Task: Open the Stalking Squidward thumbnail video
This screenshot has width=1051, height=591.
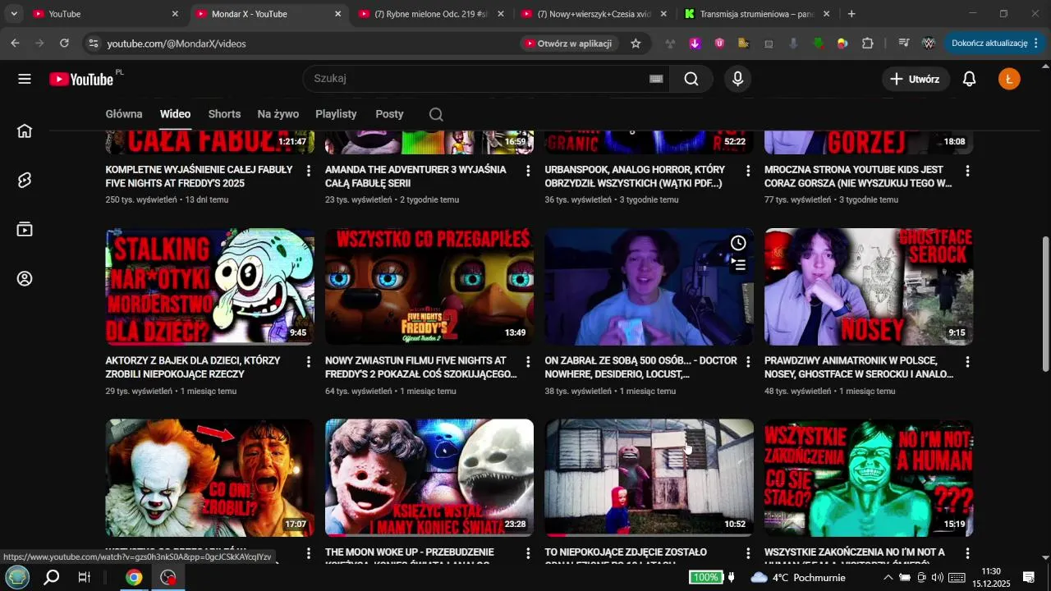Action: (210, 286)
